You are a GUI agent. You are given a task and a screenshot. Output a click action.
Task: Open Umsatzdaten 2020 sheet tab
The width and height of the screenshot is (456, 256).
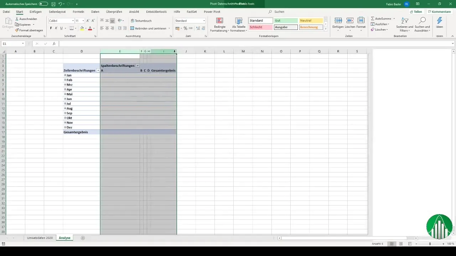coord(40,238)
